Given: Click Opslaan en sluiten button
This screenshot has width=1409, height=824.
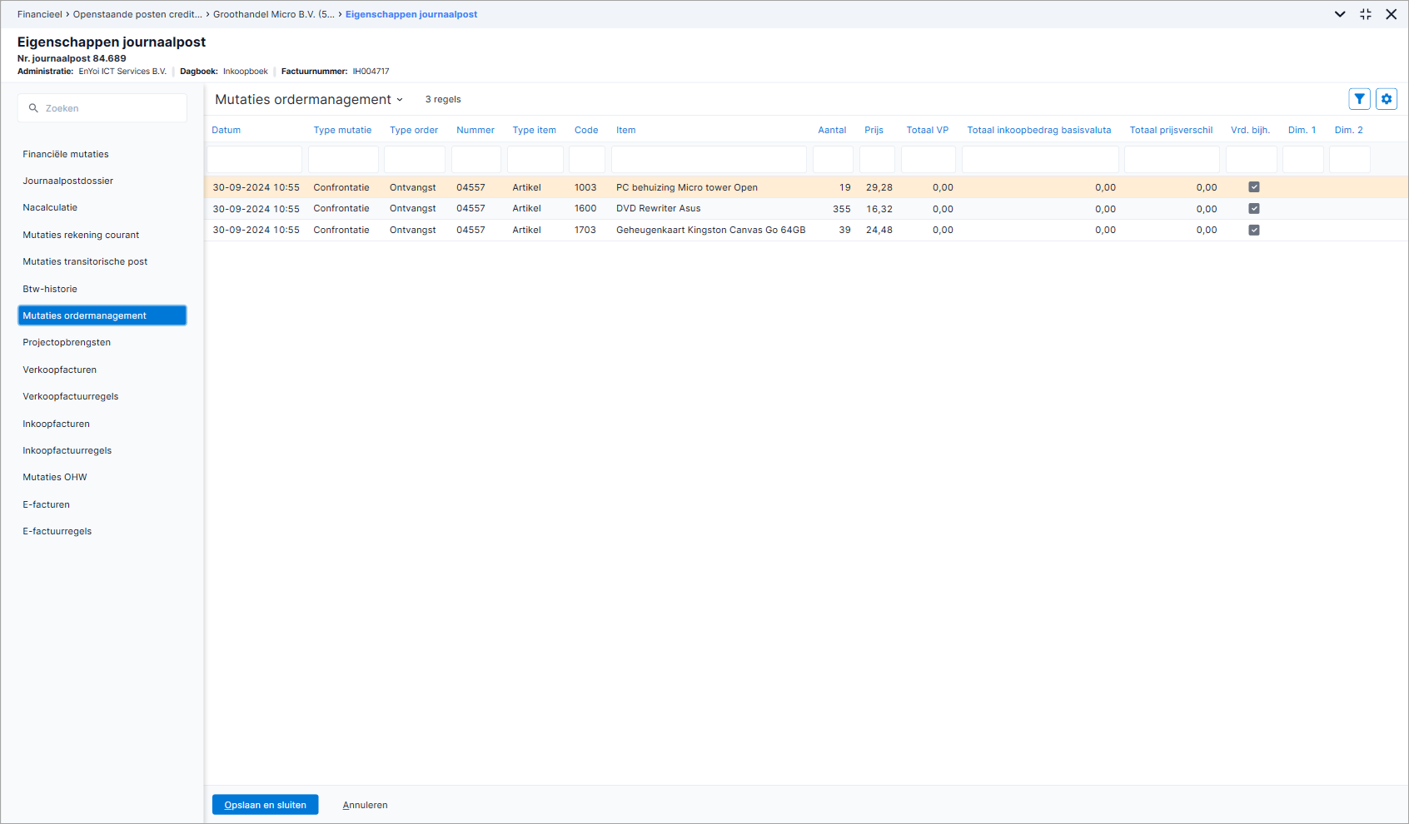Looking at the screenshot, I should coord(265,805).
